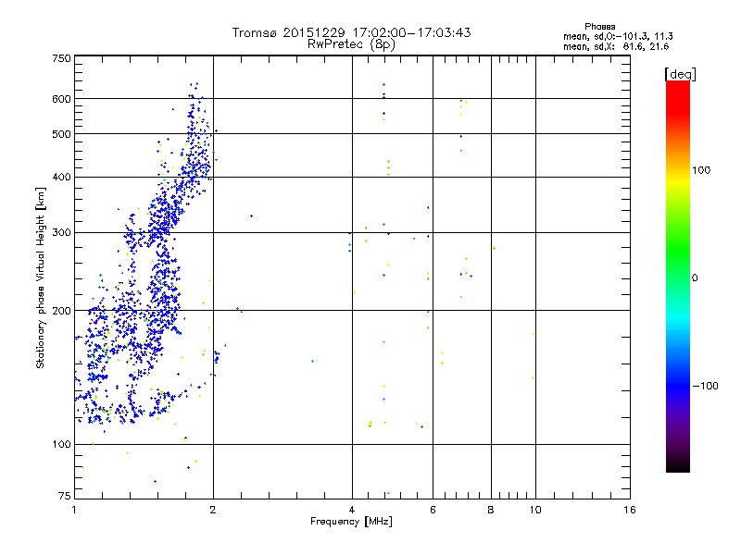Click the y-axis tick label '750'
Viewport: 741px width, 555px height.
[61, 58]
